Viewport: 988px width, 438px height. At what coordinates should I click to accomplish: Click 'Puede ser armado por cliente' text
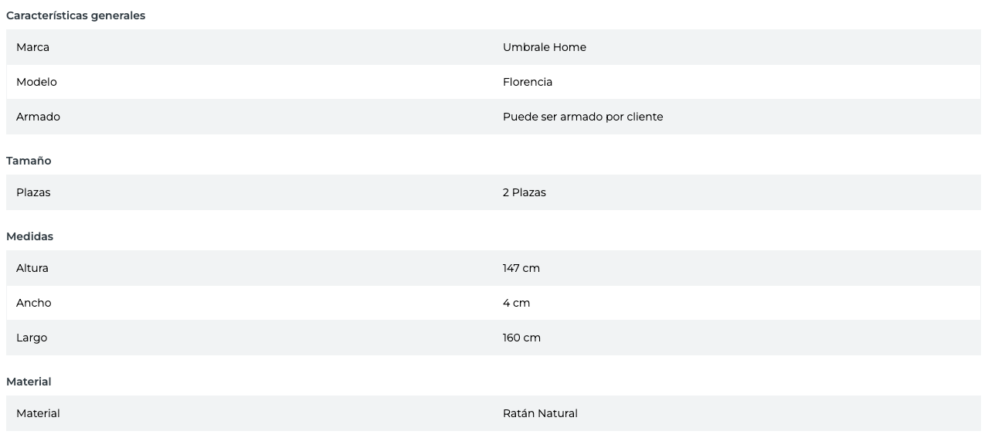tap(582, 117)
